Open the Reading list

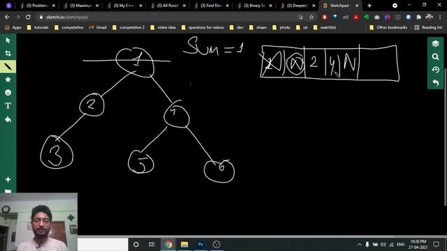[428, 27]
